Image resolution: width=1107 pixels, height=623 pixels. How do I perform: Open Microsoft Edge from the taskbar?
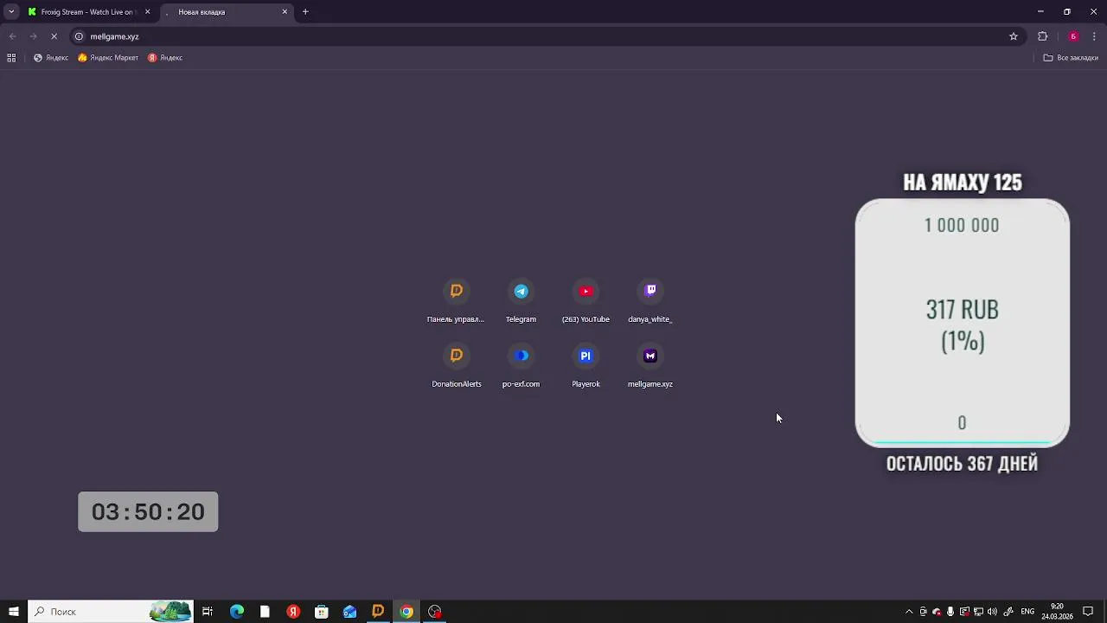[236, 612]
